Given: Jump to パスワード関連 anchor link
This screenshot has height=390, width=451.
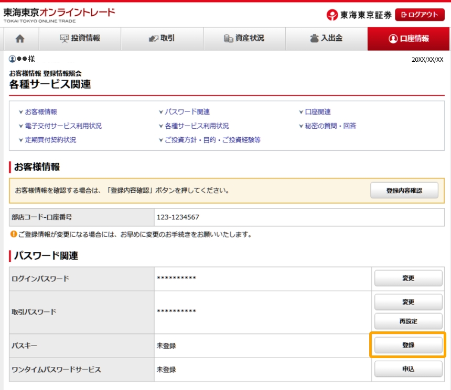Looking at the screenshot, I should (x=187, y=112).
